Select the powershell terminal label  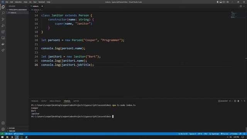coord(223,101)
